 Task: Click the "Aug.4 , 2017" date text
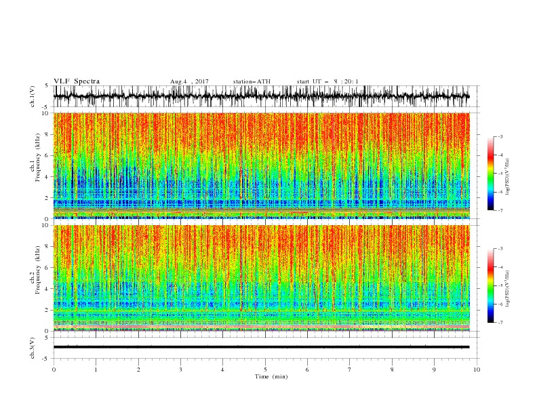189,81
